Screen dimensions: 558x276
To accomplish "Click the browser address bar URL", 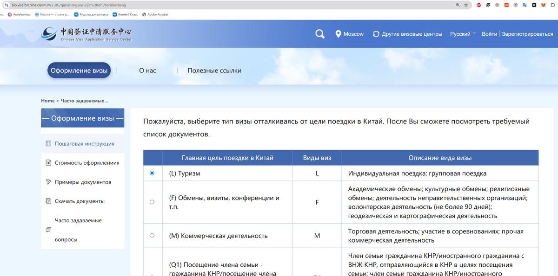I will [69, 5].
